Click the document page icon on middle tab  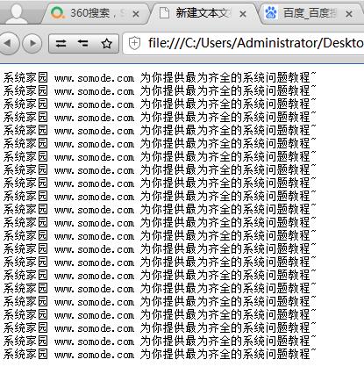coord(164,13)
